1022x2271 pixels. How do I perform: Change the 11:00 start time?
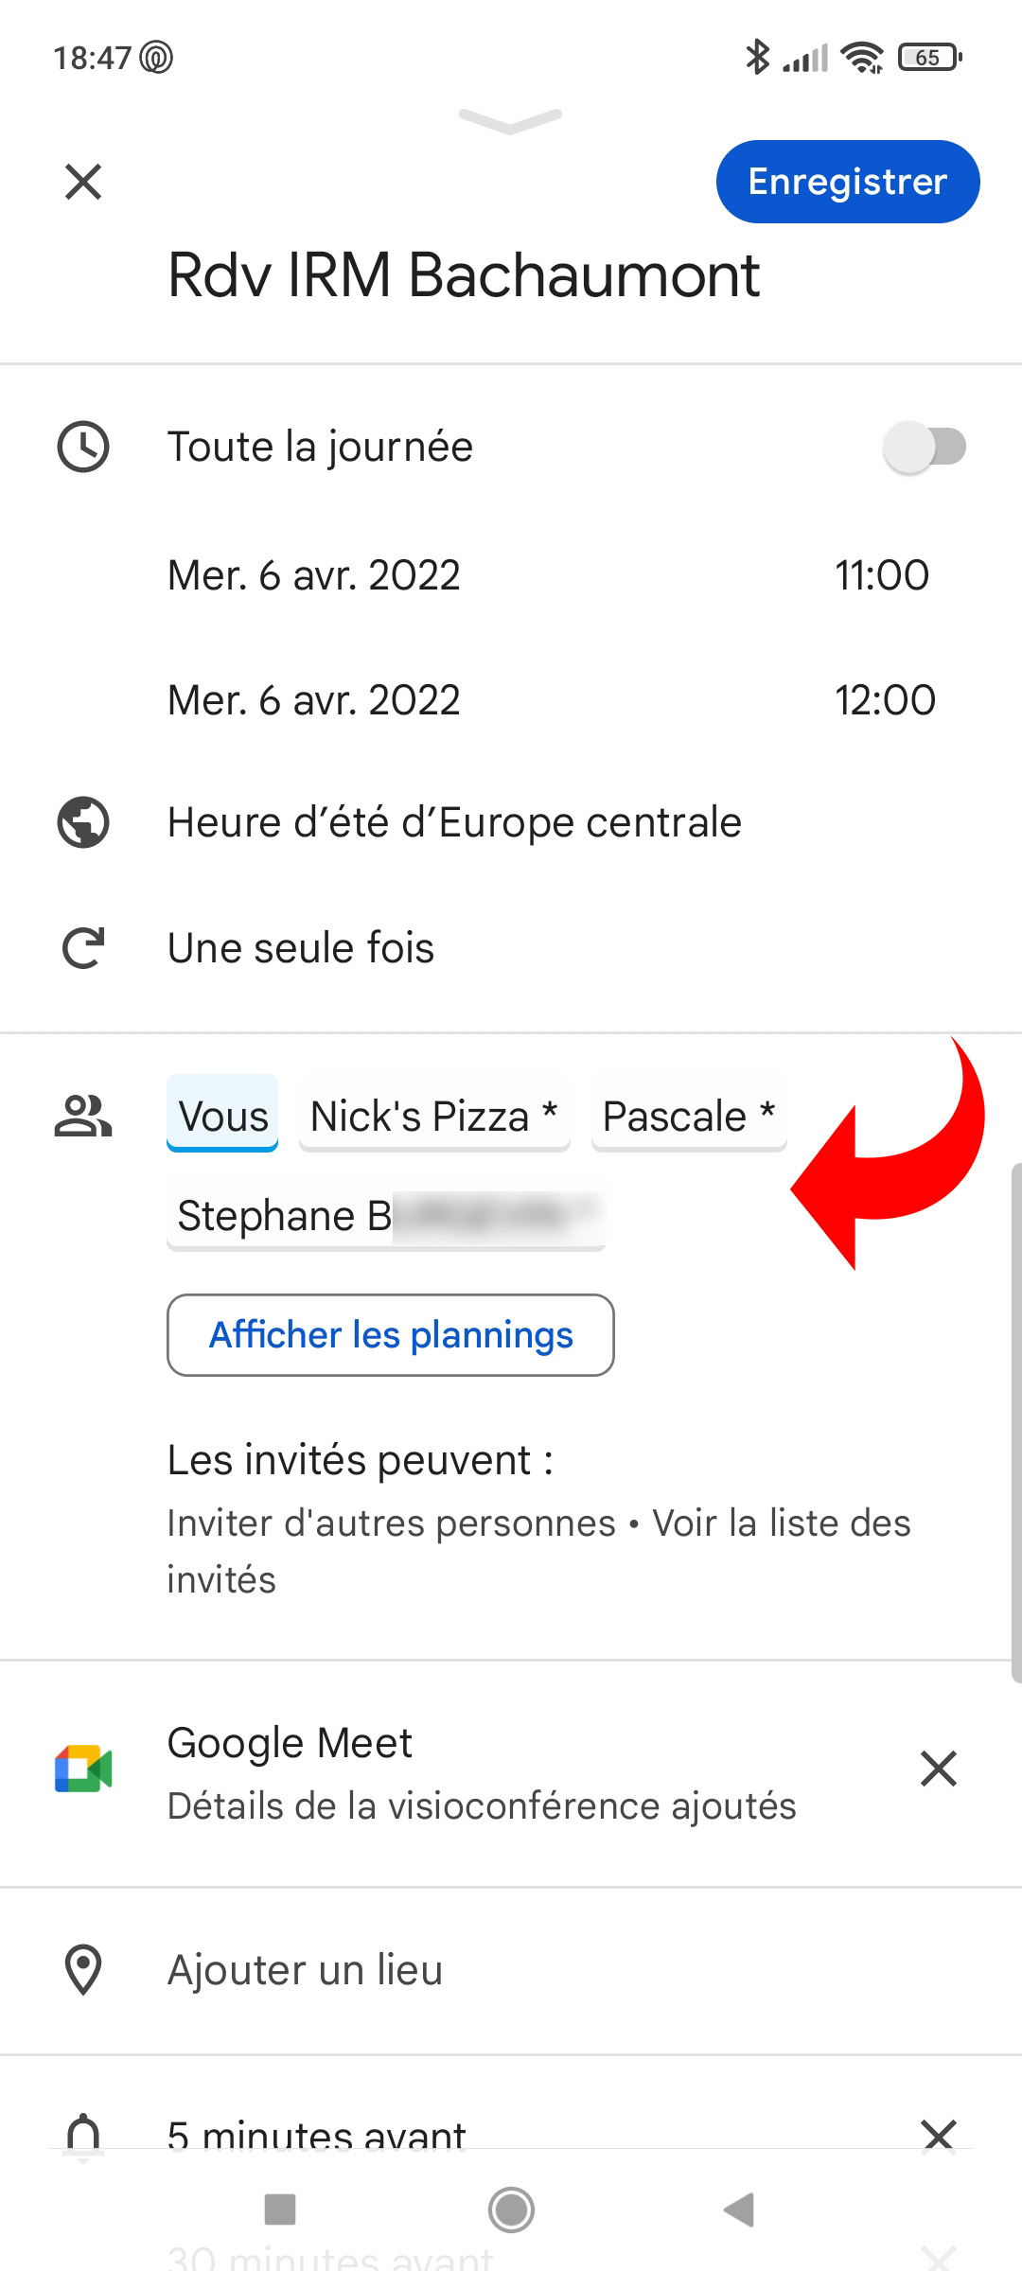882,575
